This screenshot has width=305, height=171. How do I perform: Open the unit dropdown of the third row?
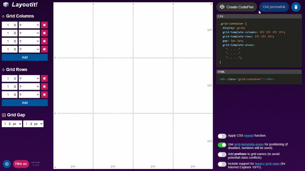point(29,95)
